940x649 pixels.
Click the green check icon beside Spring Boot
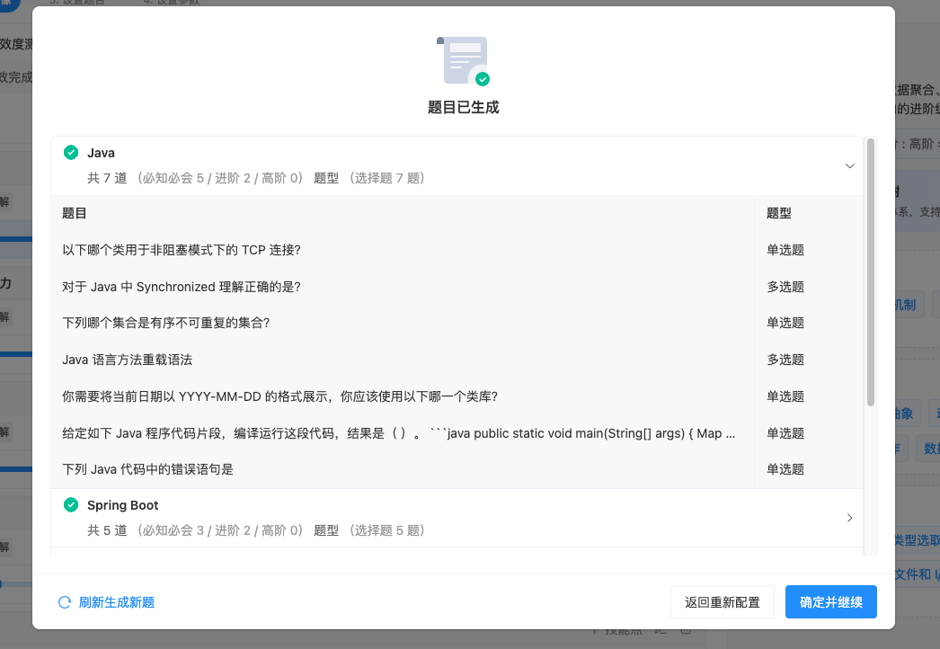(x=71, y=505)
